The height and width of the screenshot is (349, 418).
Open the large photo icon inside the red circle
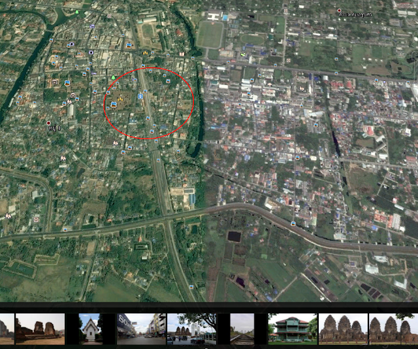tap(114, 105)
